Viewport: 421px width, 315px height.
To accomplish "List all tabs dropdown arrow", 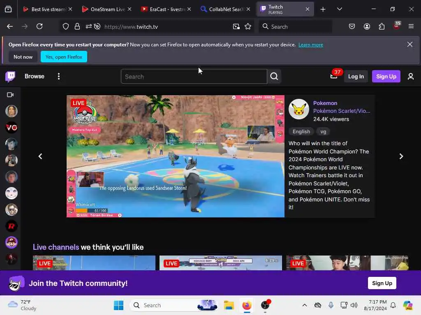I will (x=339, y=9).
